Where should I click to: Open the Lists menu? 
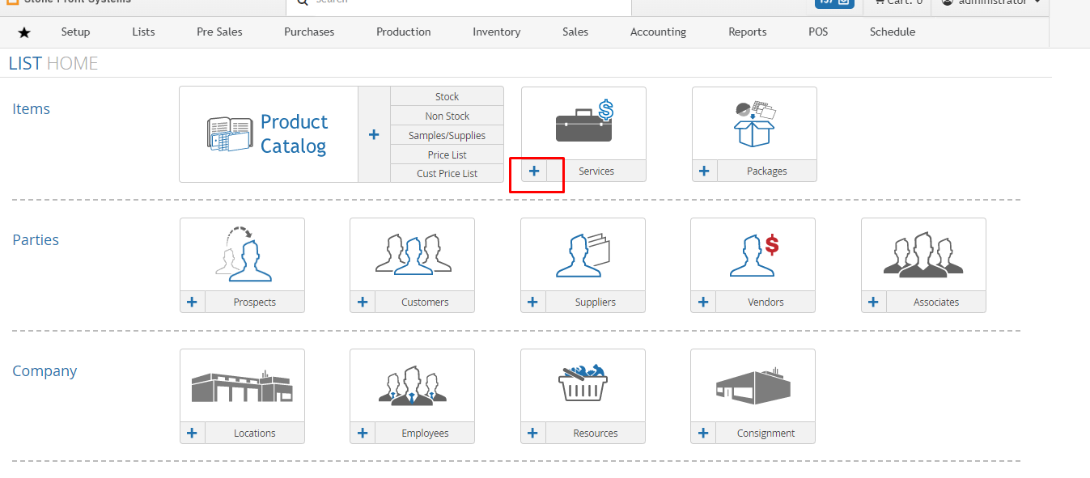pyautogui.click(x=143, y=32)
